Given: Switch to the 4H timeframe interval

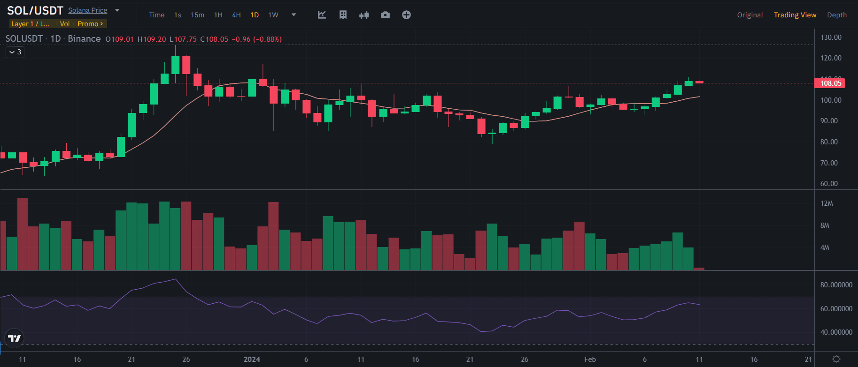Looking at the screenshot, I should [x=236, y=15].
